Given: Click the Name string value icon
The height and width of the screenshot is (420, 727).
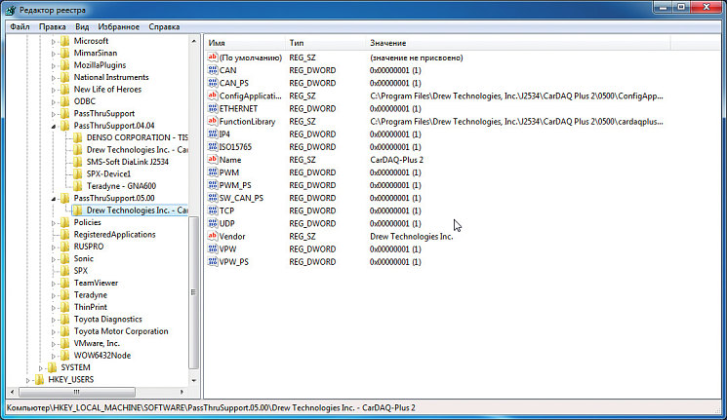Looking at the screenshot, I should tap(213, 159).
